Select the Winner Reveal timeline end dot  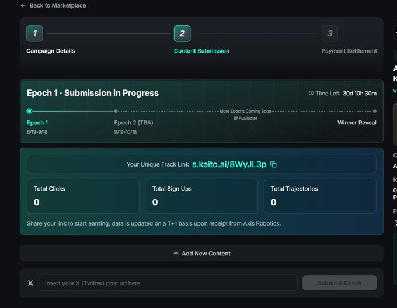pos(375,111)
